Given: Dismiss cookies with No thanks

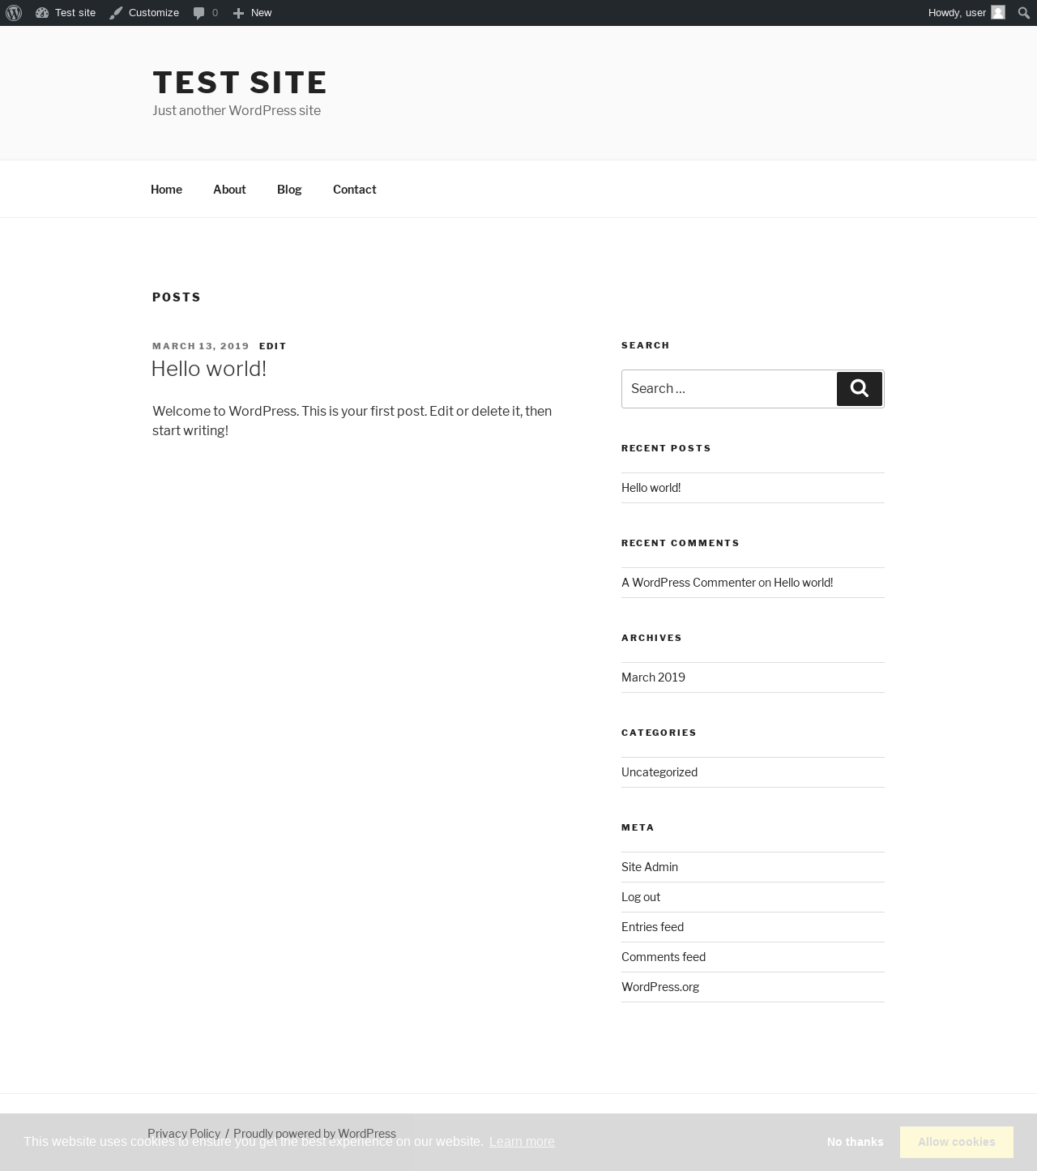Looking at the screenshot, I should point(855,1142).
